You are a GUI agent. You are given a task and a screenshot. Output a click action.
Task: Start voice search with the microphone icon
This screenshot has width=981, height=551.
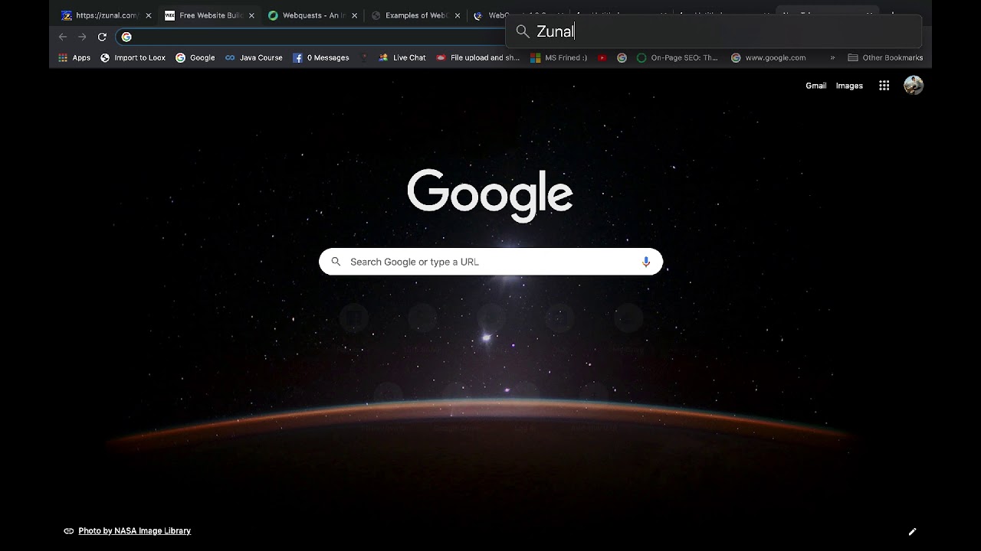(646, 262)
